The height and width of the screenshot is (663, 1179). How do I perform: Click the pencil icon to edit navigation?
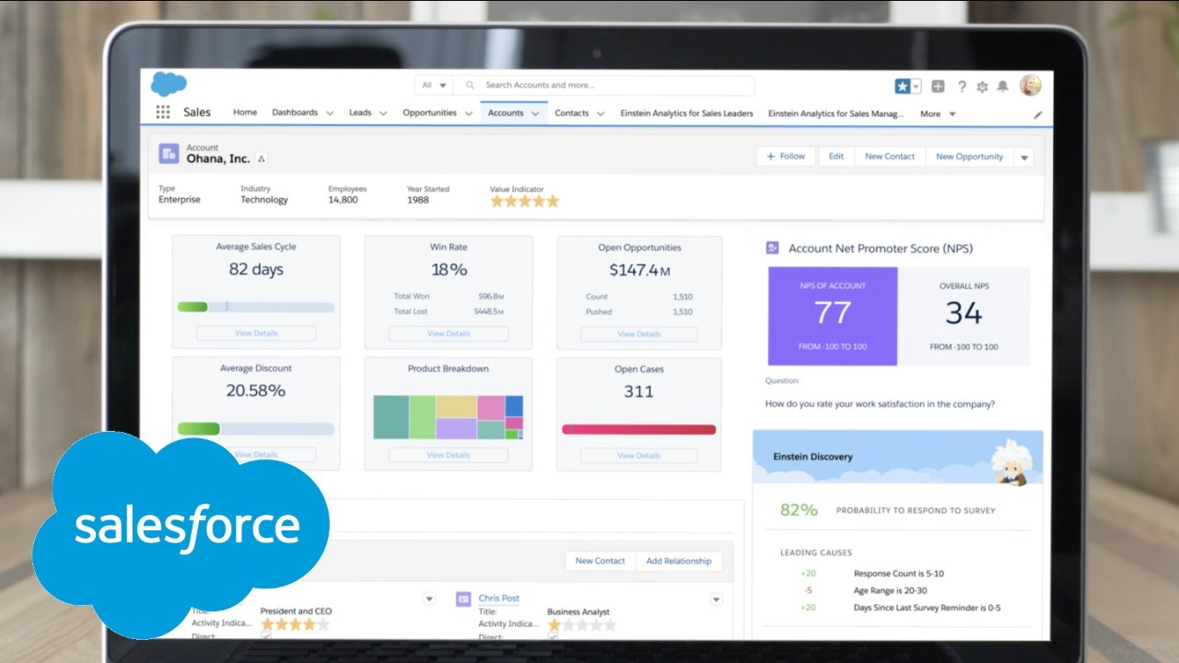click(x=1038, y=115)
